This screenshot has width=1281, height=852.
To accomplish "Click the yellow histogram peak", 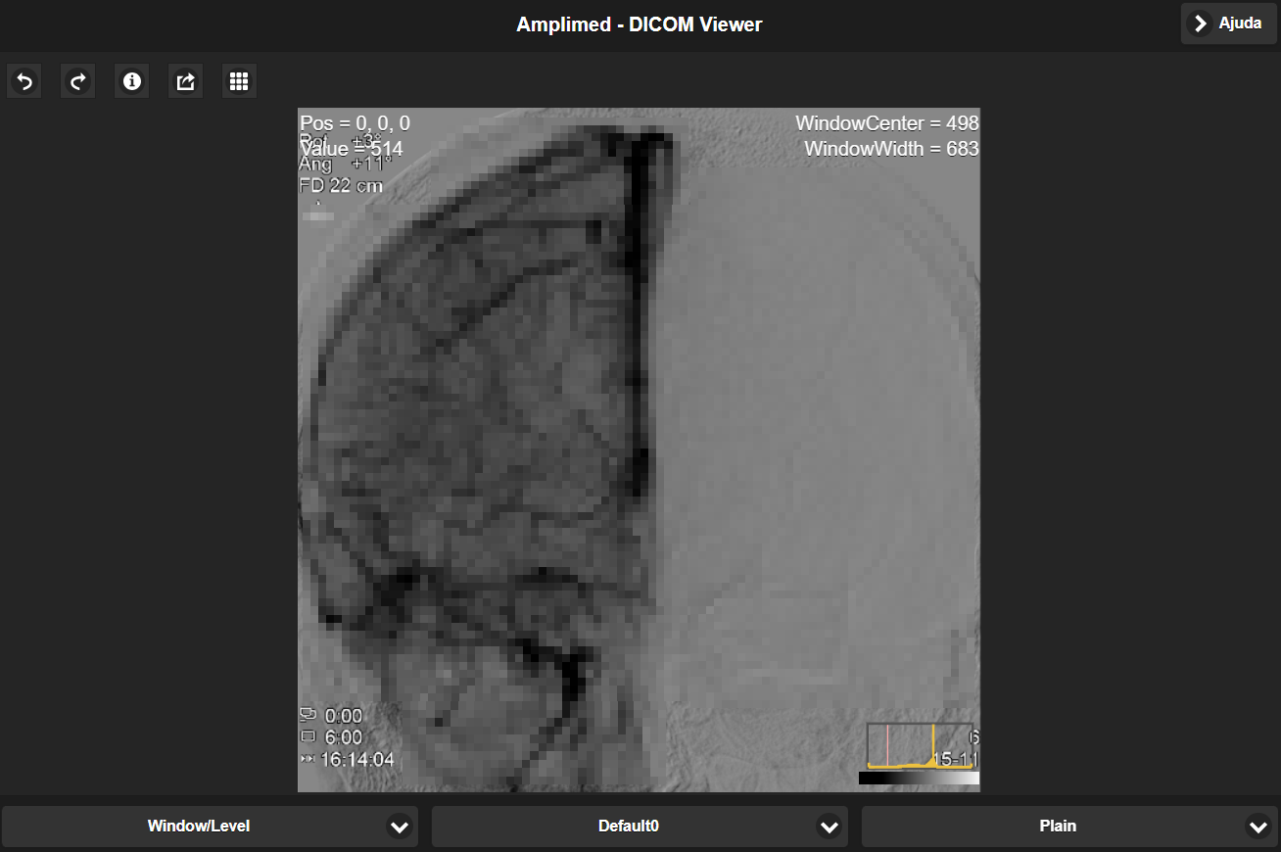I will coord(933,746).
